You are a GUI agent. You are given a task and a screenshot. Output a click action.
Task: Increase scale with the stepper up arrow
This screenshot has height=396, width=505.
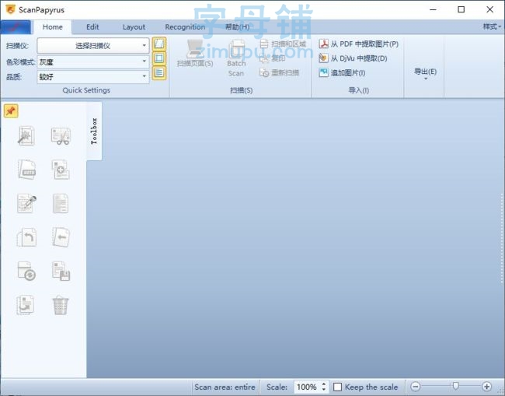tap(324, 384)
